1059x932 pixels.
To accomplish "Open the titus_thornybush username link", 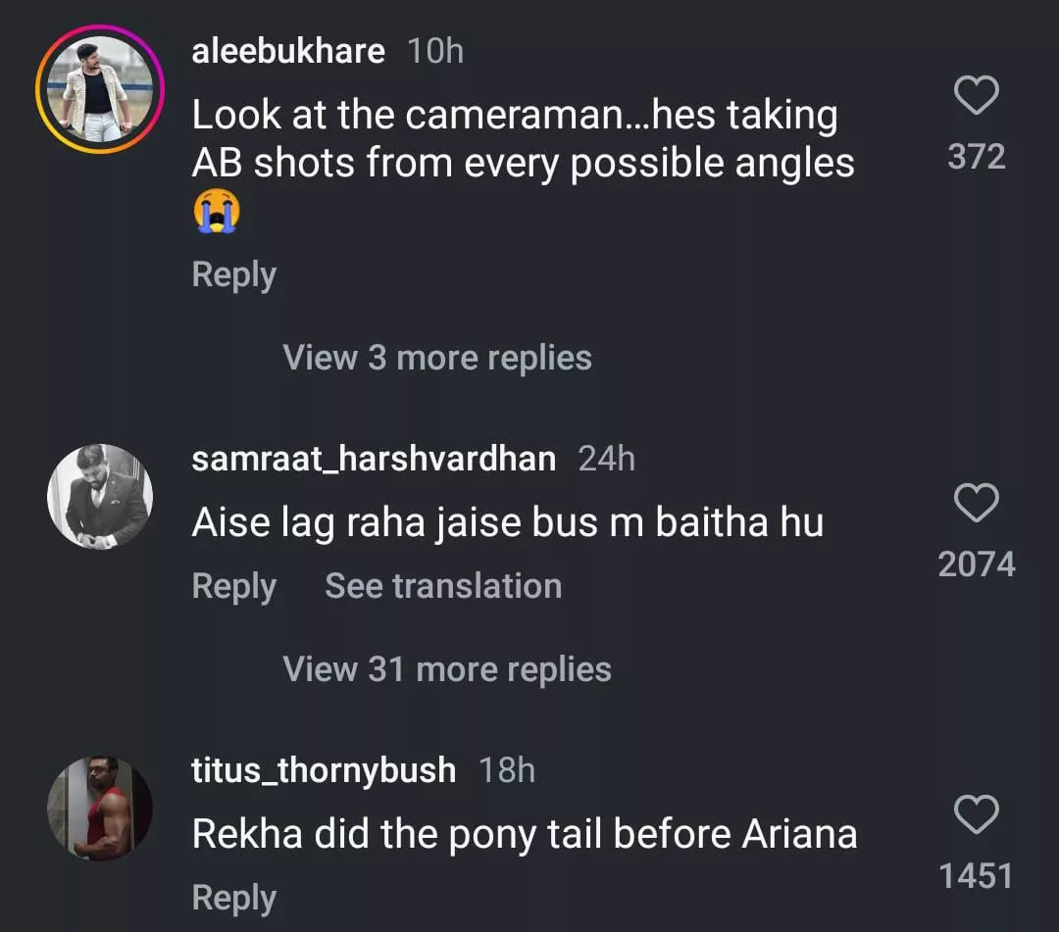I will (324, 769).
